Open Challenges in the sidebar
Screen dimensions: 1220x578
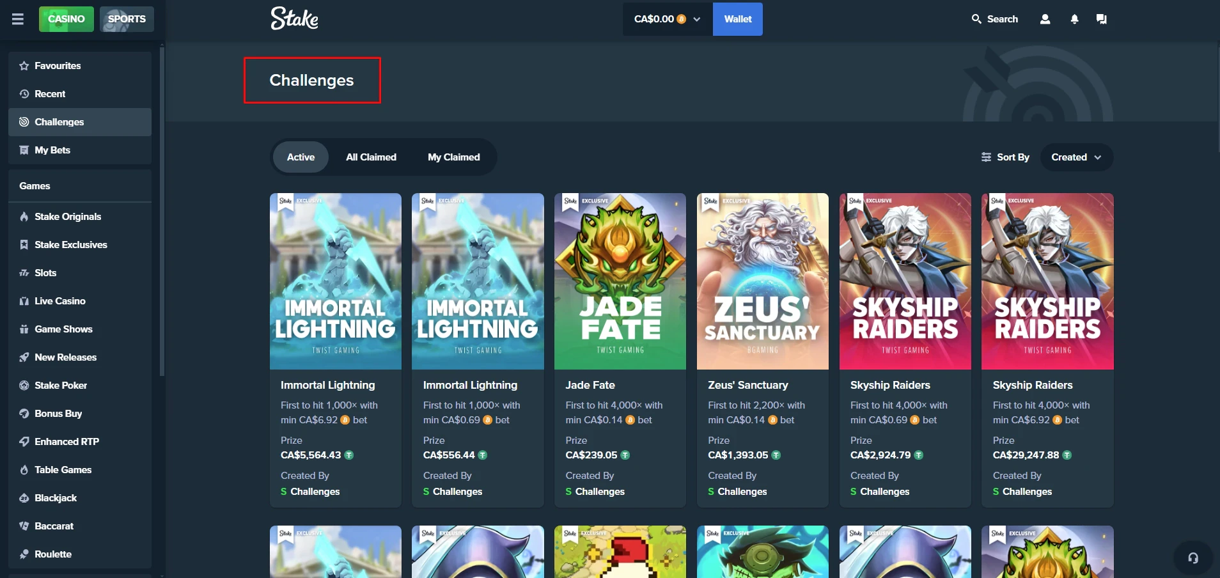tap(80, 122)
